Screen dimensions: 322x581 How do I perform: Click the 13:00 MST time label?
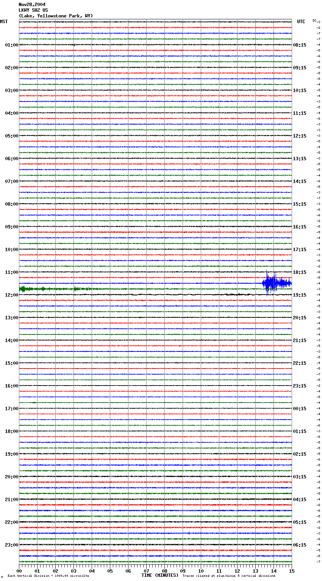12,318
